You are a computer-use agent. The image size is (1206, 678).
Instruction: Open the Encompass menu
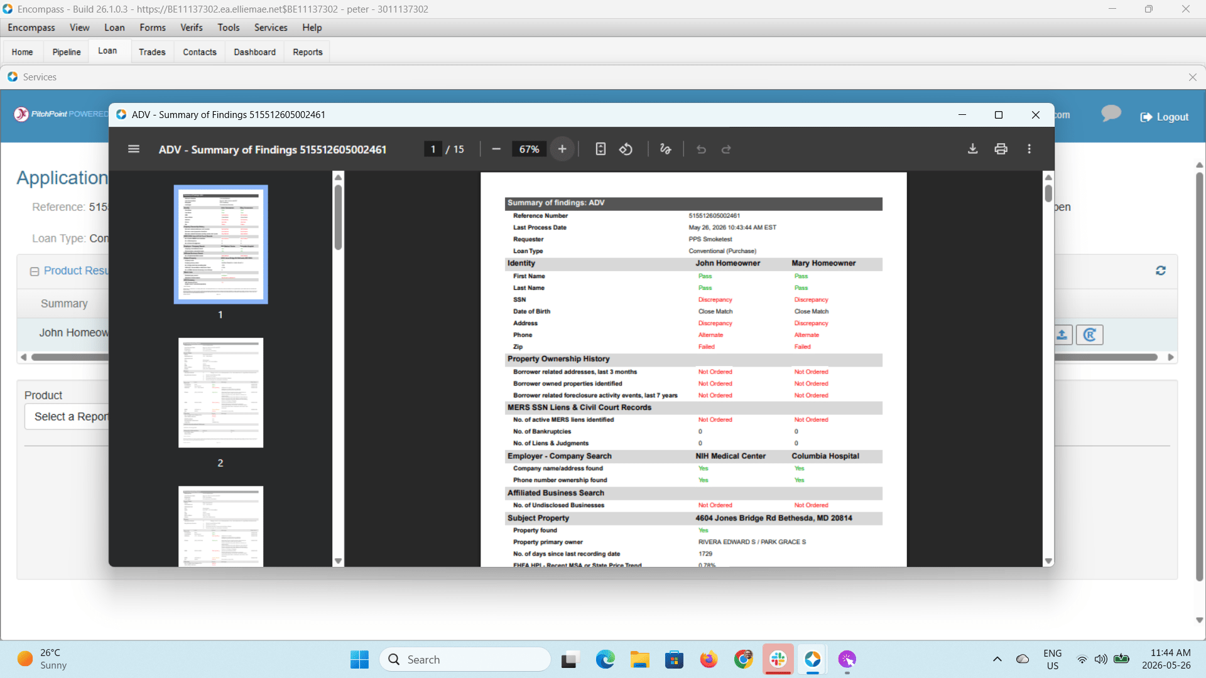tap(31, 28)
